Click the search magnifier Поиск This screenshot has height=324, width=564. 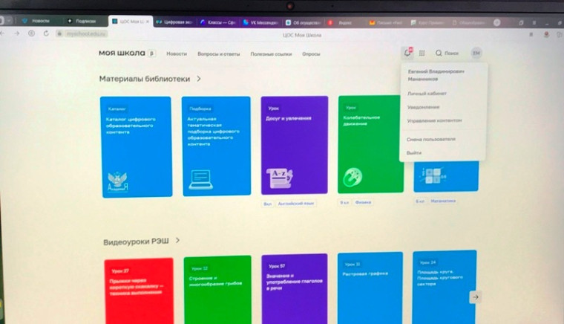[x=447, y=54]
